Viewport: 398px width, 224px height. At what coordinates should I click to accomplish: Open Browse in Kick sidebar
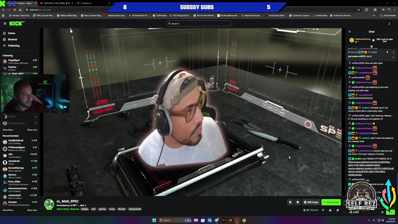pos(12,39)
